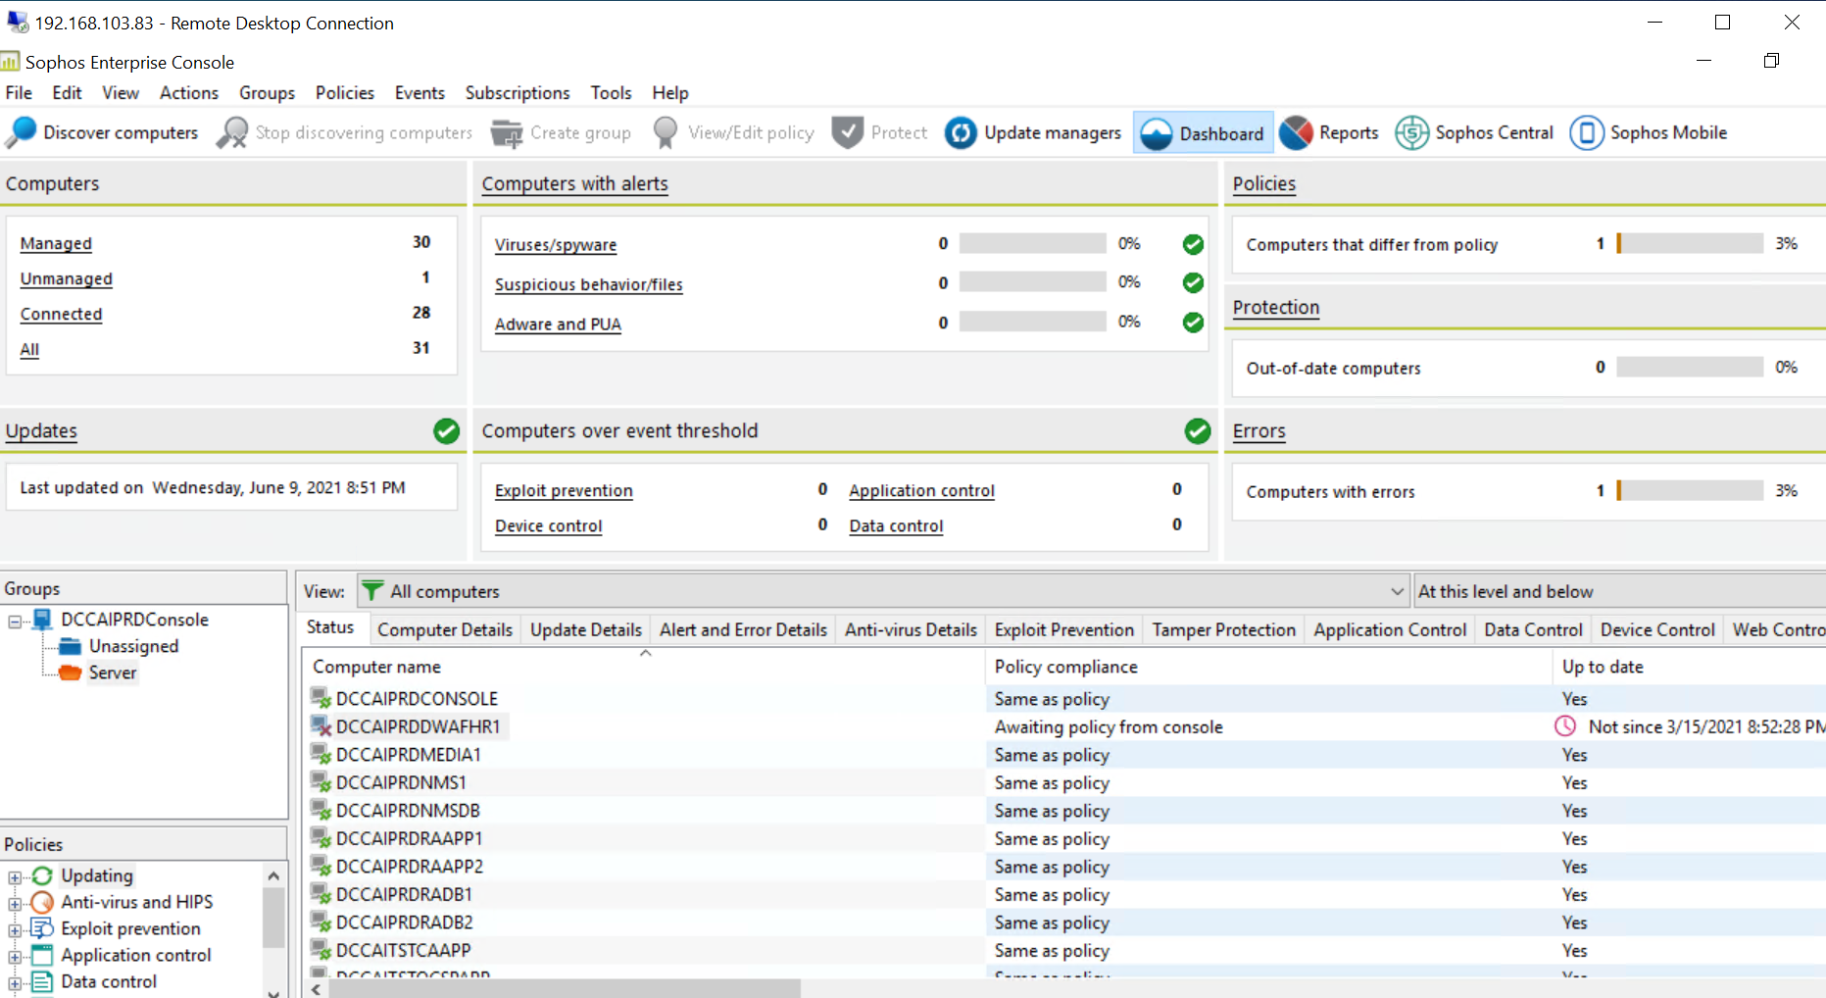The width and height of the screenshot is (1826, 998).
Task: Expand the Updating policy node
Action: pos(15,877)
